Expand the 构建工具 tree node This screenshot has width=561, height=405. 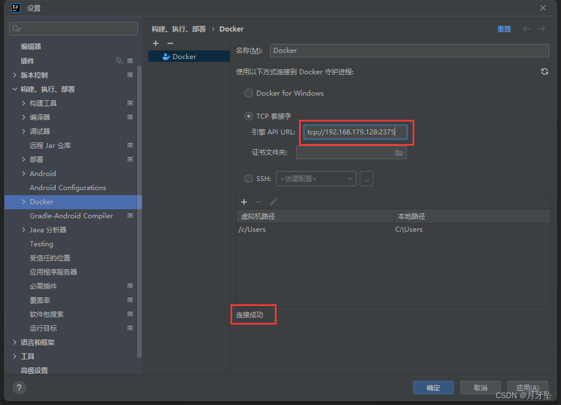click(24, 103)
